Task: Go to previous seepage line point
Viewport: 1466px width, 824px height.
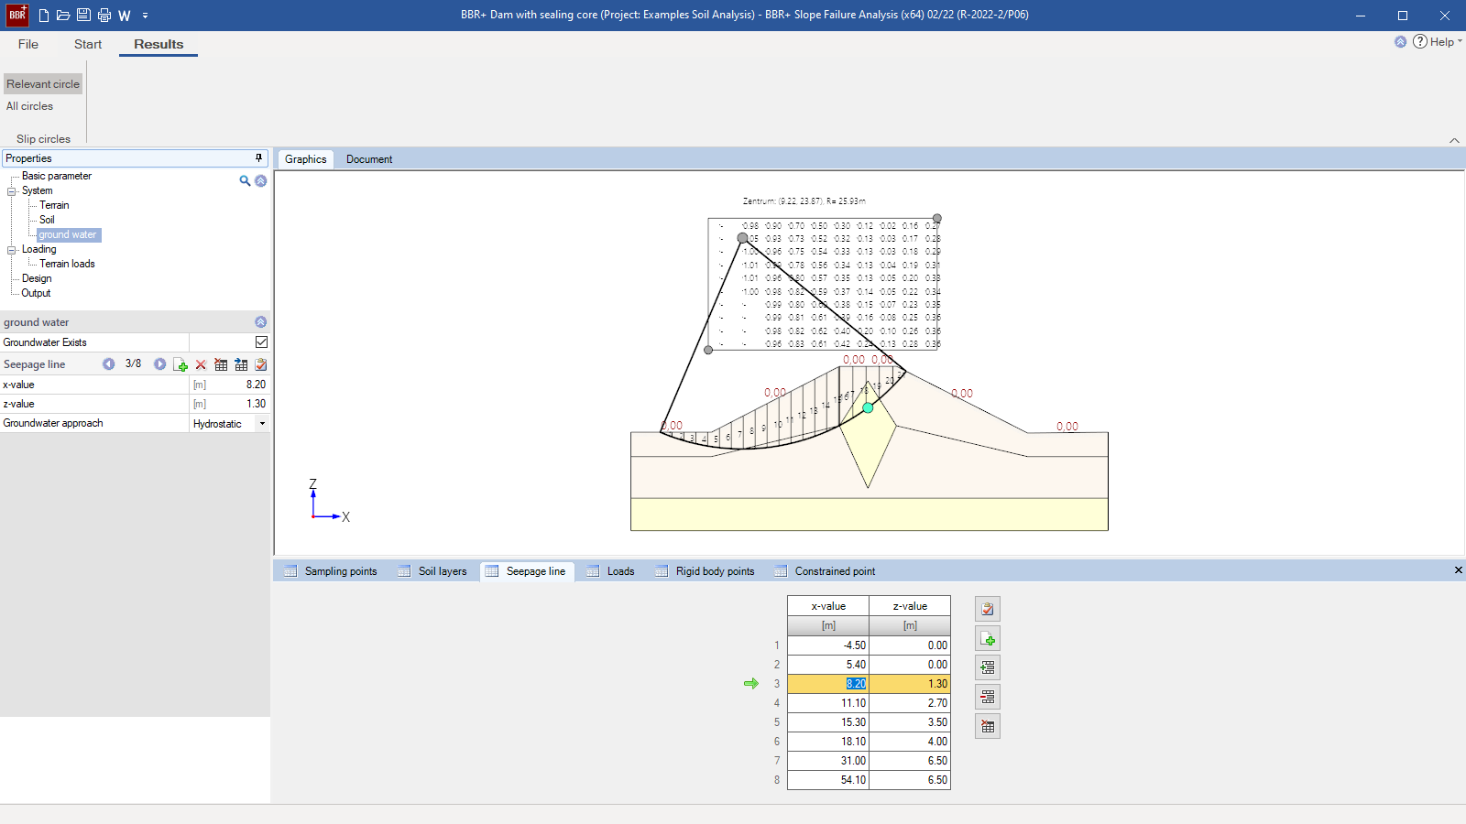Action: pos(109,364)
